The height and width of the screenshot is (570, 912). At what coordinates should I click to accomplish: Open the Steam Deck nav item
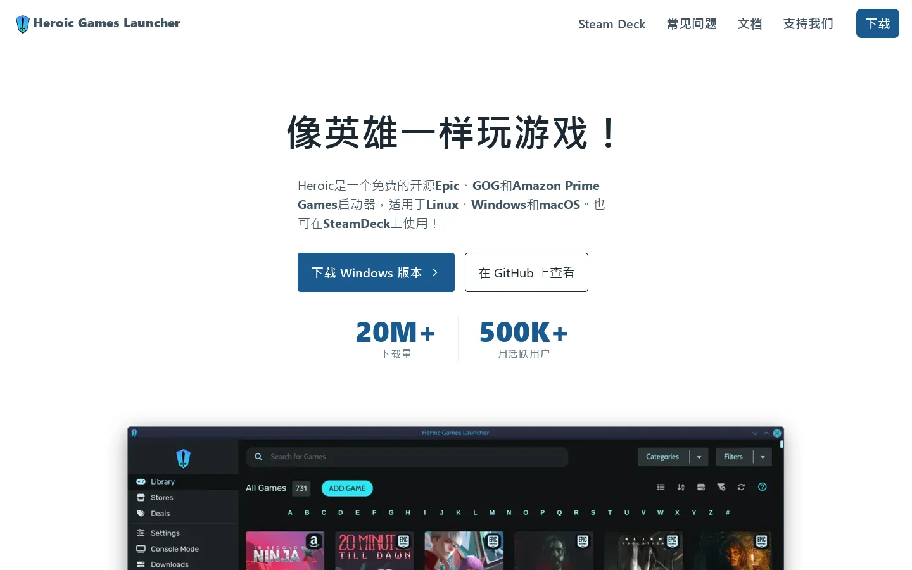[x=612, y=24]
